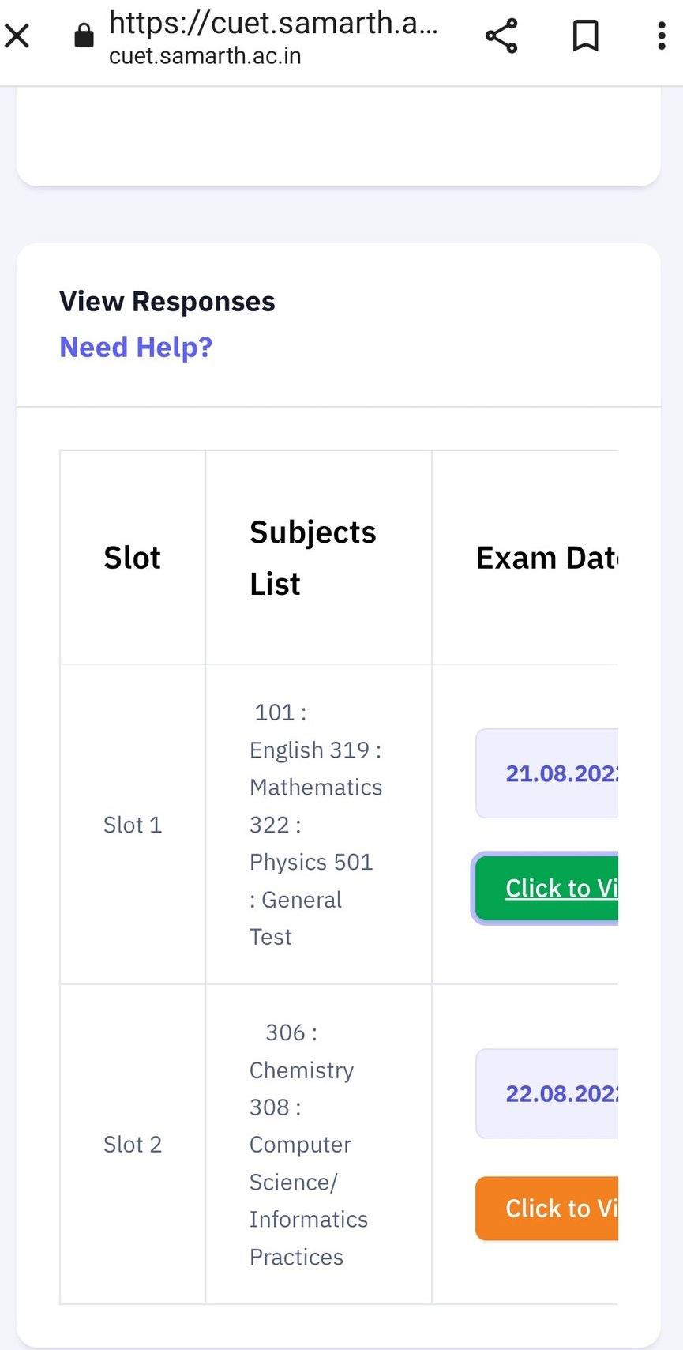Select the Slot 1 row label
Screen dimensions: 683x1350
click(x=133, y=825)
